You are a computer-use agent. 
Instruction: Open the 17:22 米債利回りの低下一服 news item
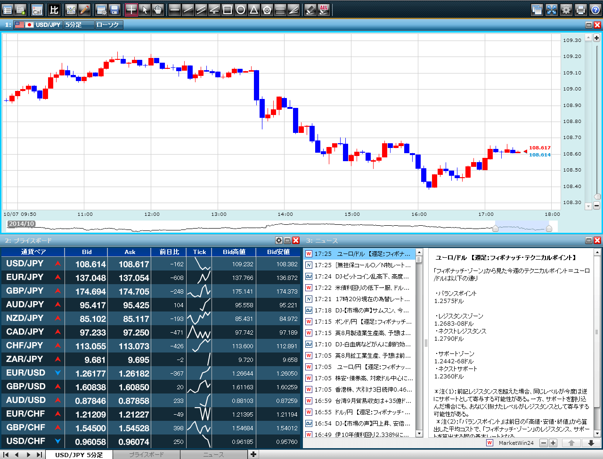359,287
